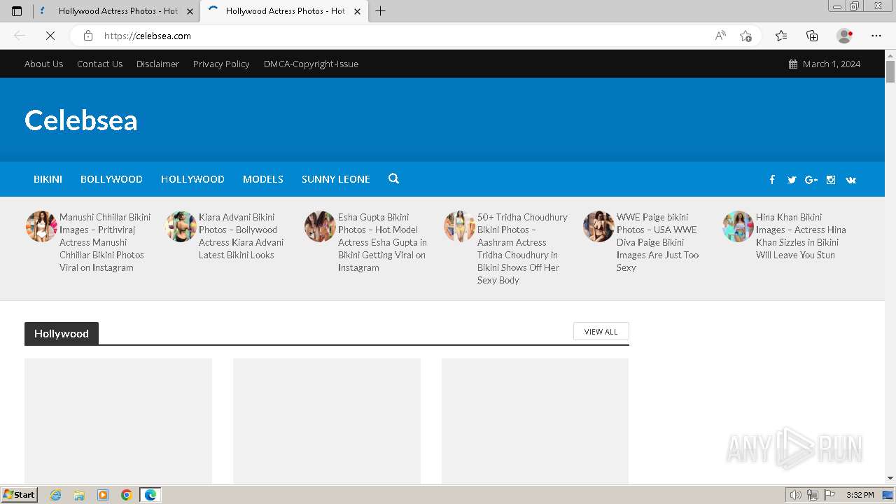Open Hina Khan Bikini Images article
This screenshot has width=896, height=504.
(x=801, y=236)
